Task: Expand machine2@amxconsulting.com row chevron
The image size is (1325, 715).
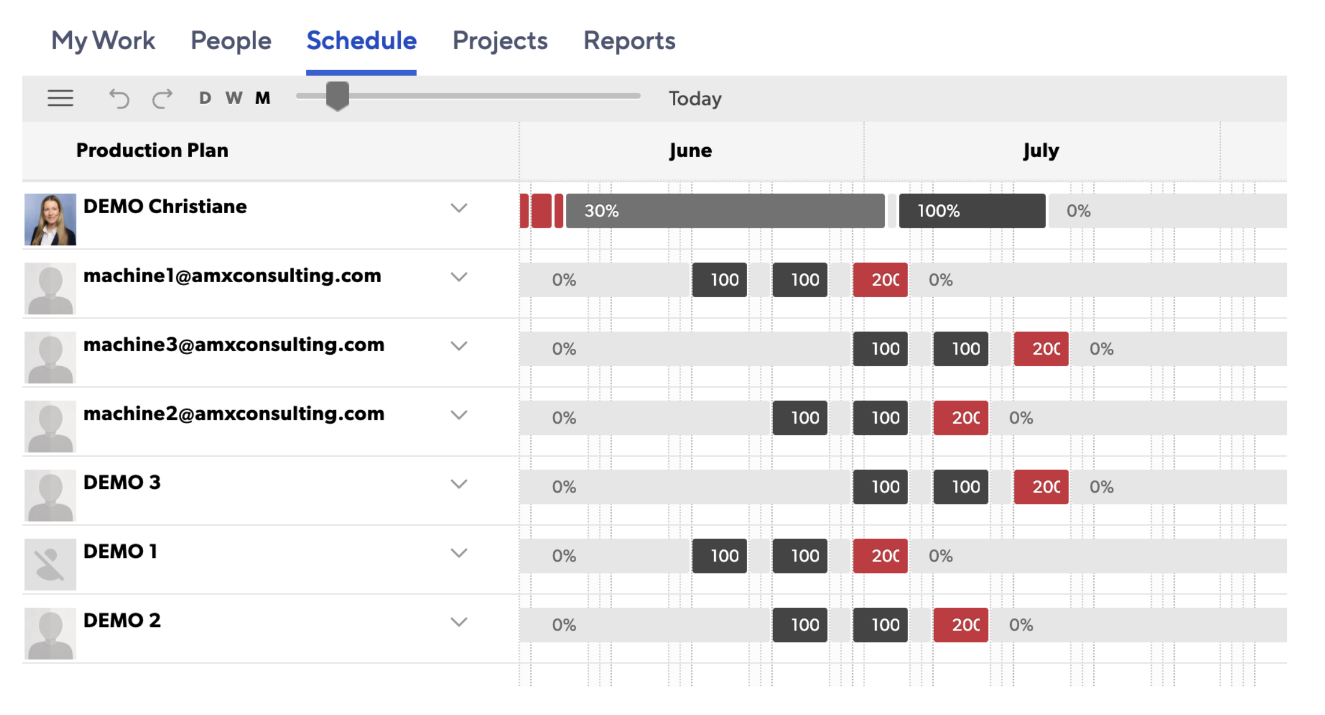Action: (459, 415)
